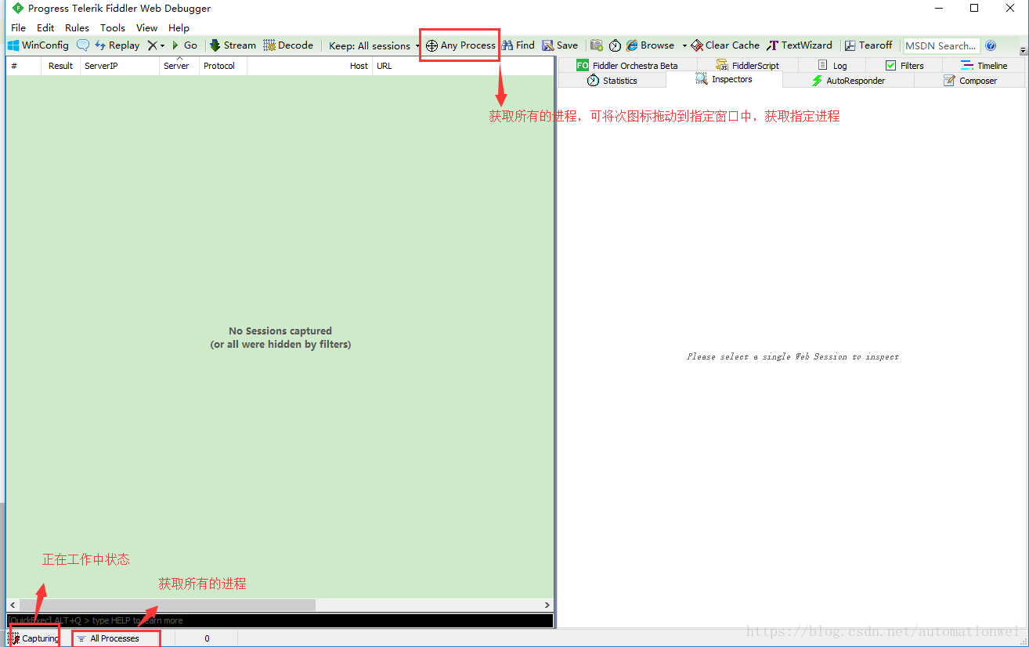Viewport: 1029px width, 647px height.
Task: Sort sessions by the Server column
Action: [179, 66]
